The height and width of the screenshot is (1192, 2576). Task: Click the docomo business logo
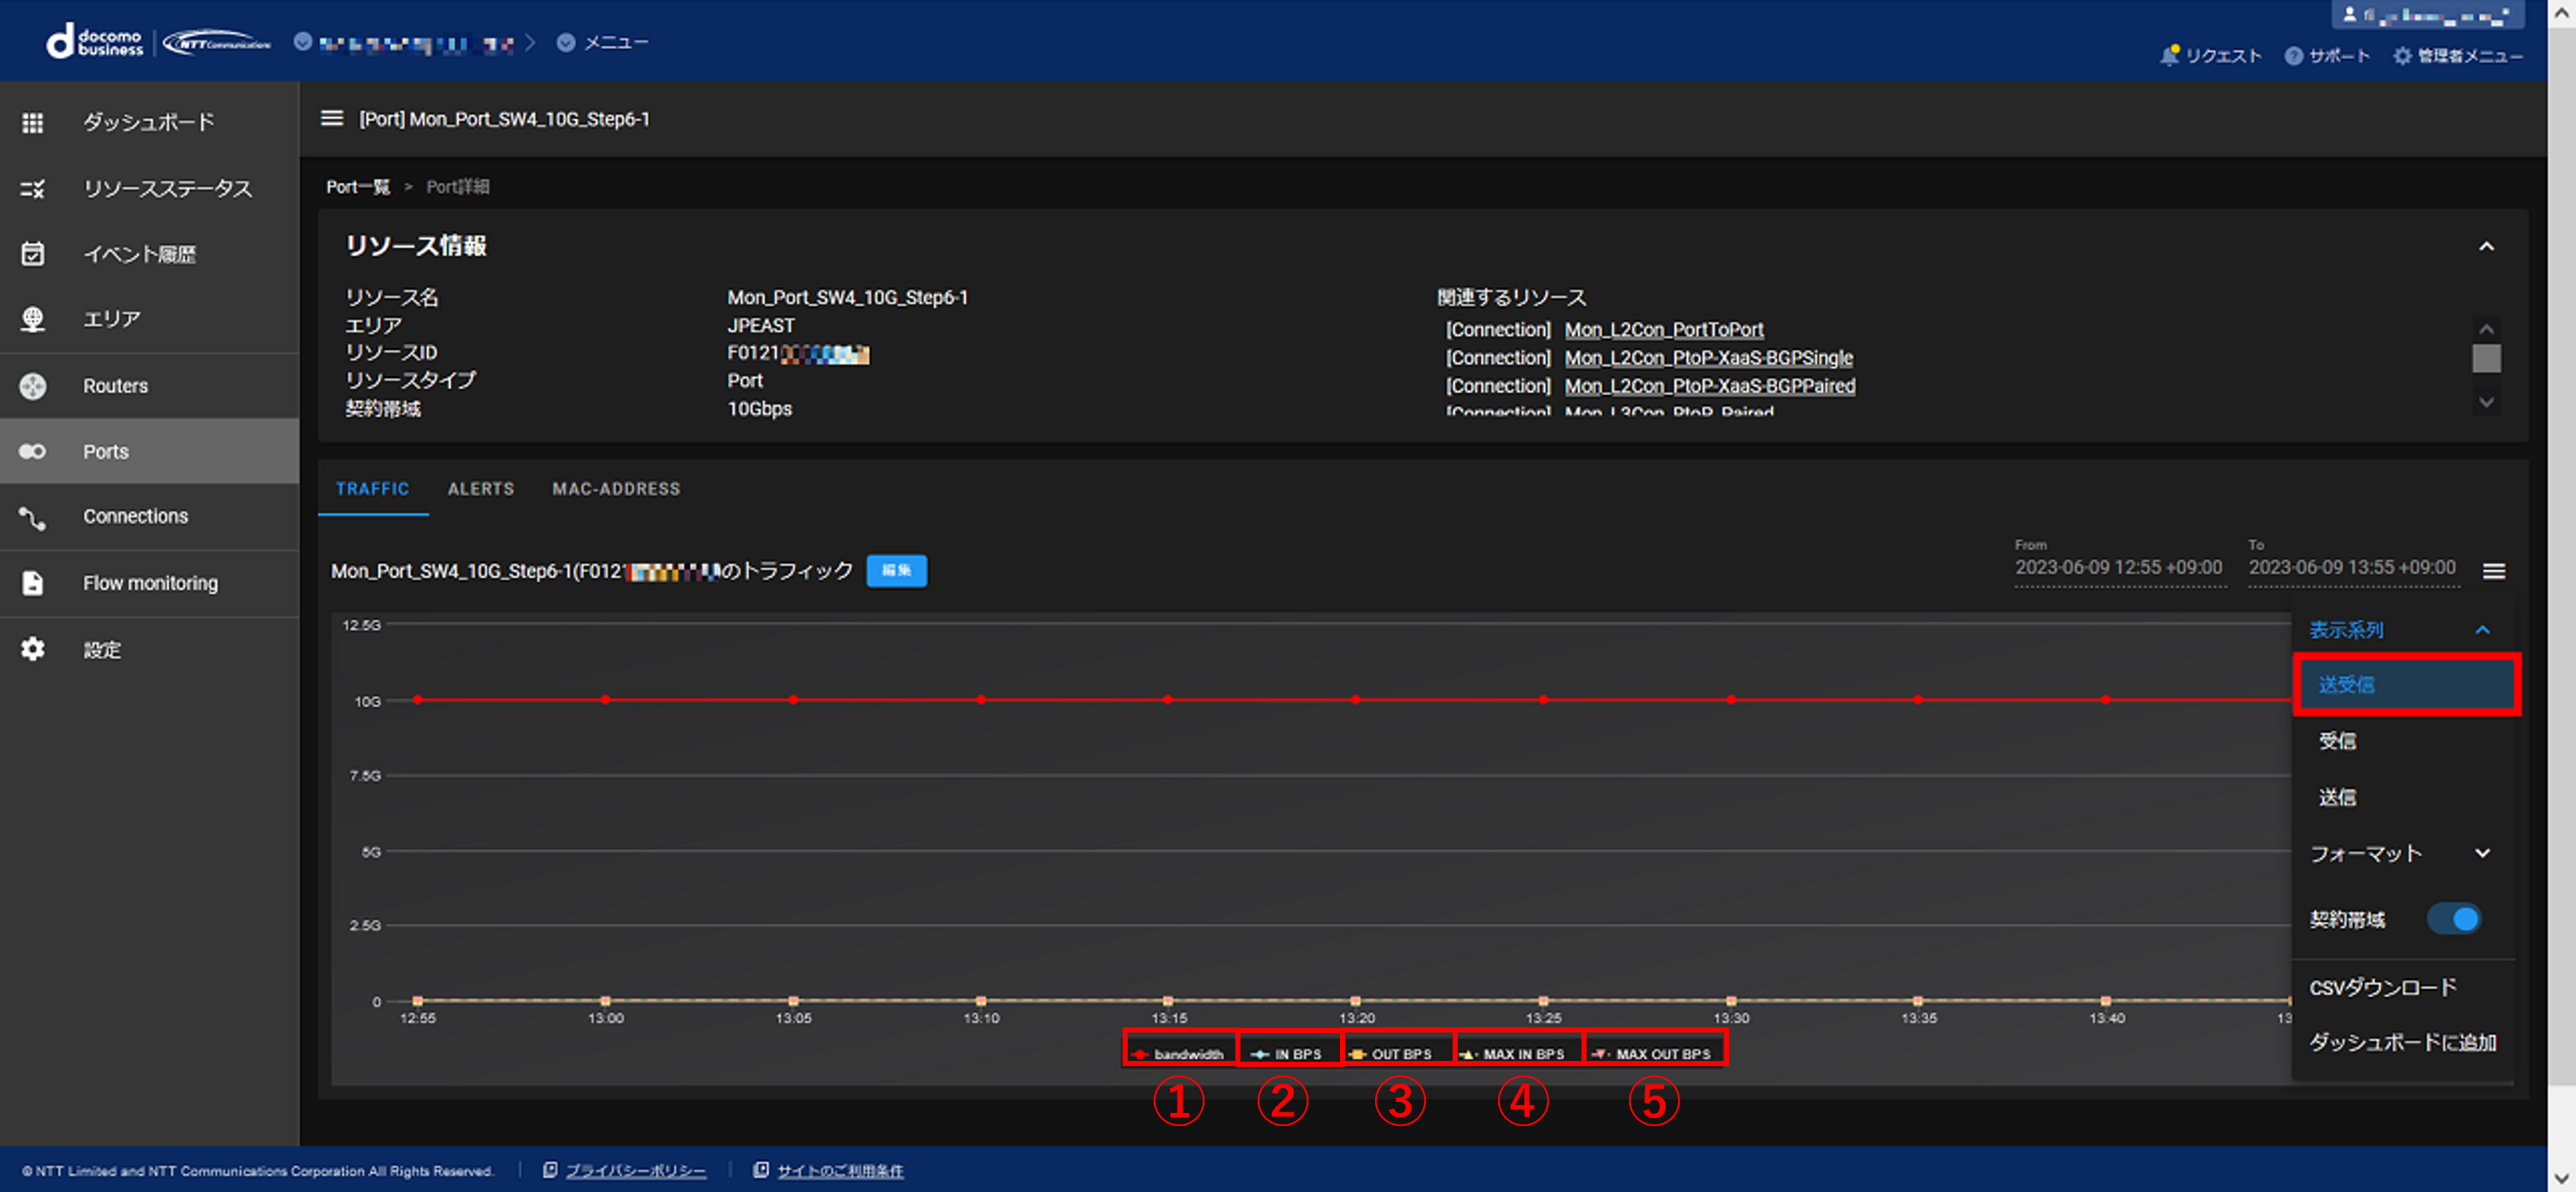tap(95, 42)
